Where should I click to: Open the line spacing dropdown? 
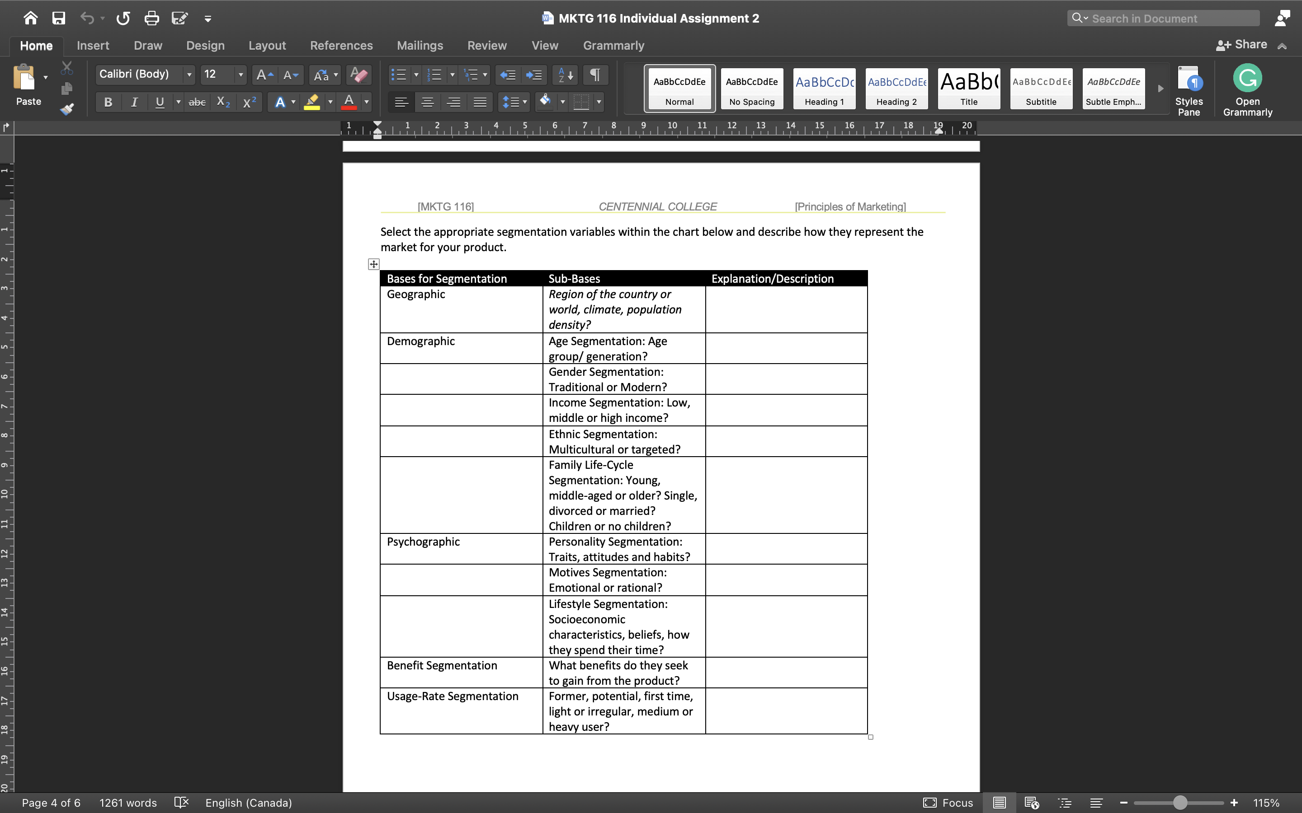(523, 102)
